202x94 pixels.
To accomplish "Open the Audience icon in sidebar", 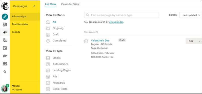I will [x=5, y=24].
